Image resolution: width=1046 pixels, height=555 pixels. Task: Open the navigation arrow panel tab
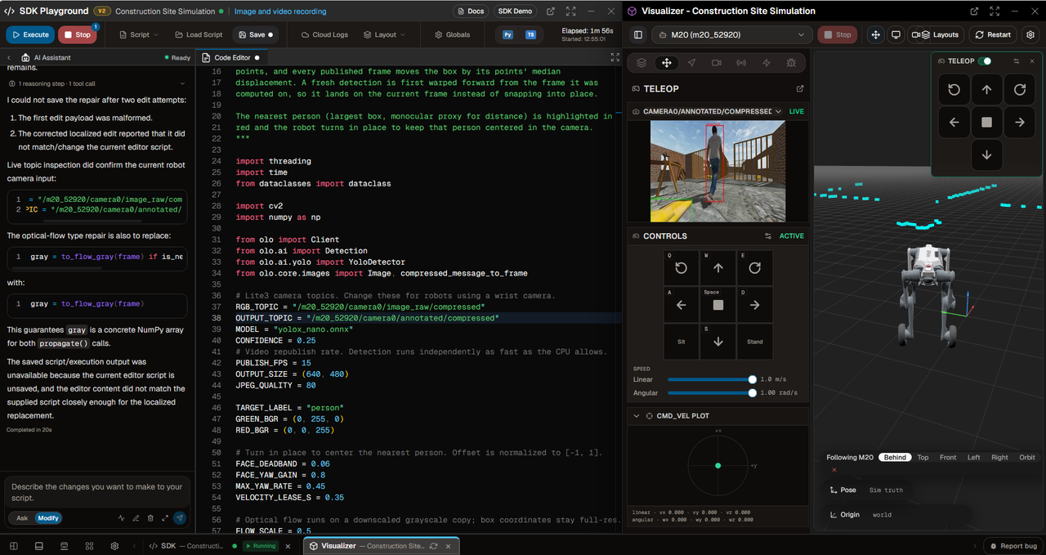point(691,63)
